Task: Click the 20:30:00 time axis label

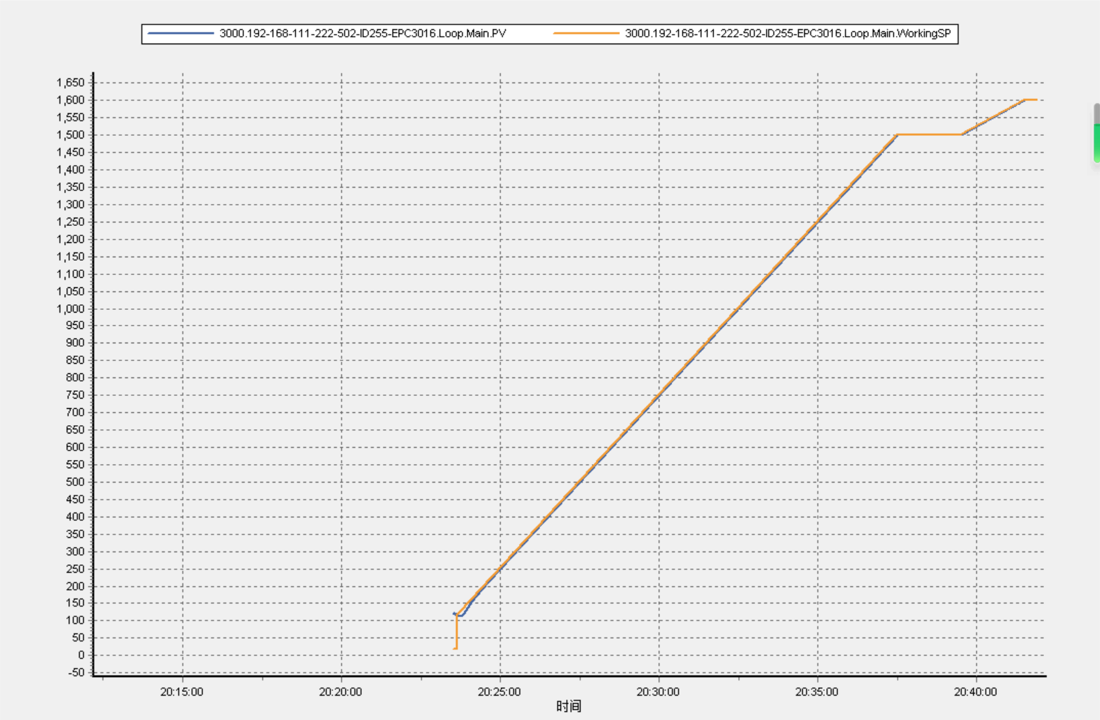Action: tap(658, 691)
